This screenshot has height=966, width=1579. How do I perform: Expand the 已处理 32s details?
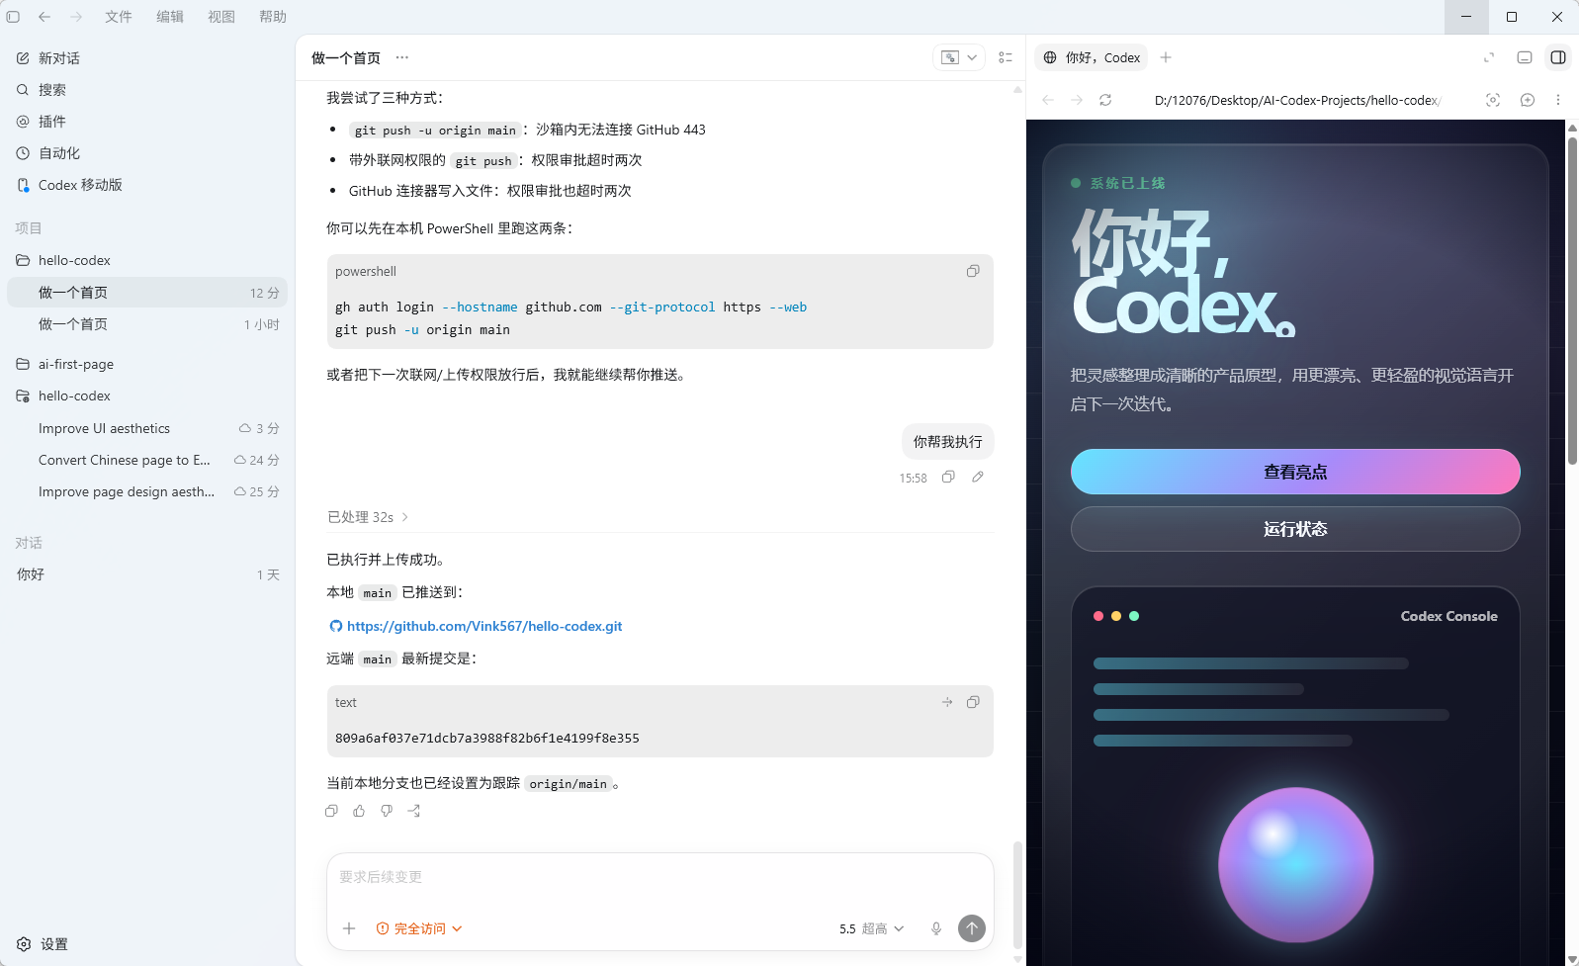[x=368, y=517]
